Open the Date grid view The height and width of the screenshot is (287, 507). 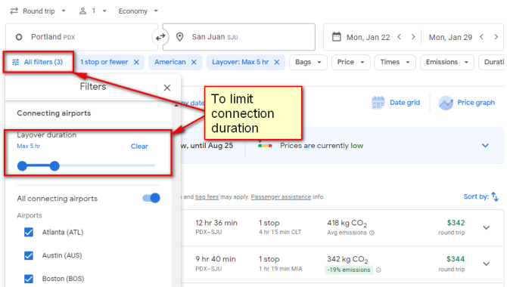tap(396, 103)
